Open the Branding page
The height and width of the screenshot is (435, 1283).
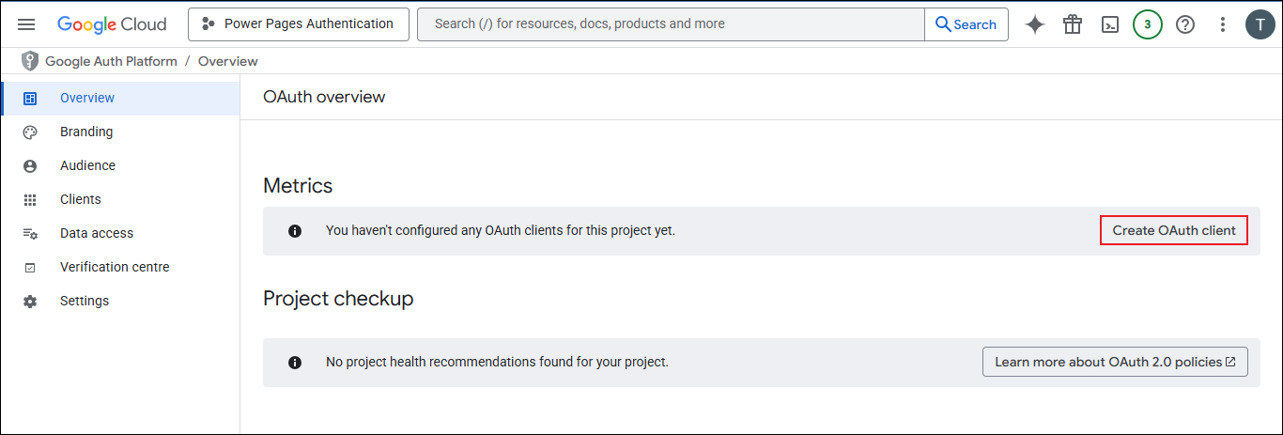120,132
